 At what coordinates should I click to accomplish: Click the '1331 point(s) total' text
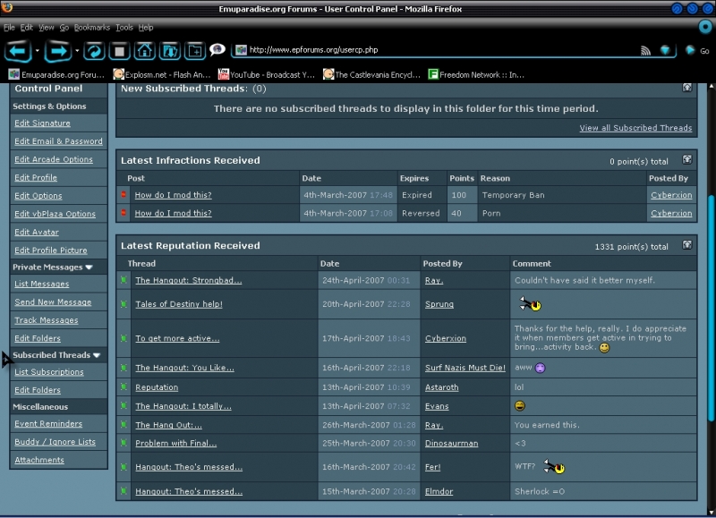[x=631, y=246]
